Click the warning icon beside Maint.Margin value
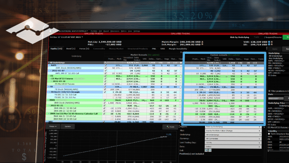Screen dimensions: 289x163 pos(202,42)
